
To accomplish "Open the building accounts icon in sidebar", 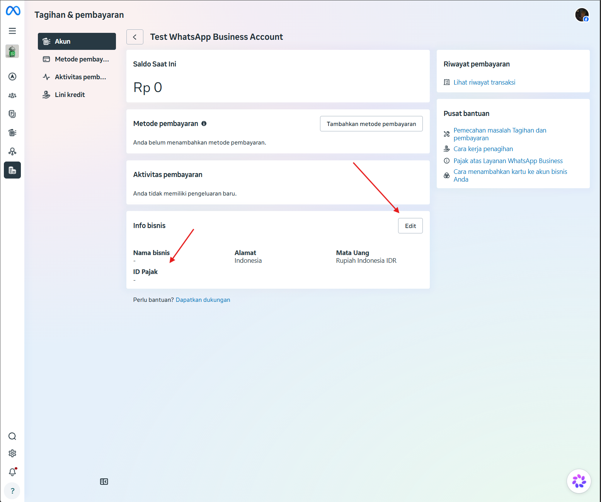I will (x=12, y=133).
